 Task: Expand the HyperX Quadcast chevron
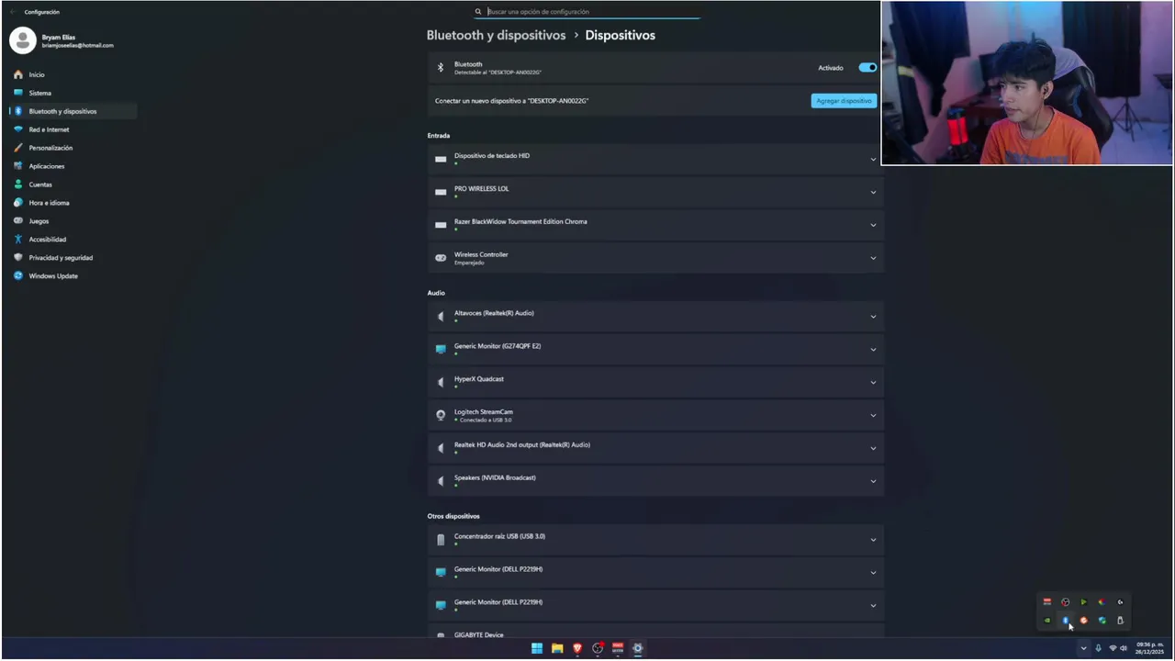coord(873,382)
